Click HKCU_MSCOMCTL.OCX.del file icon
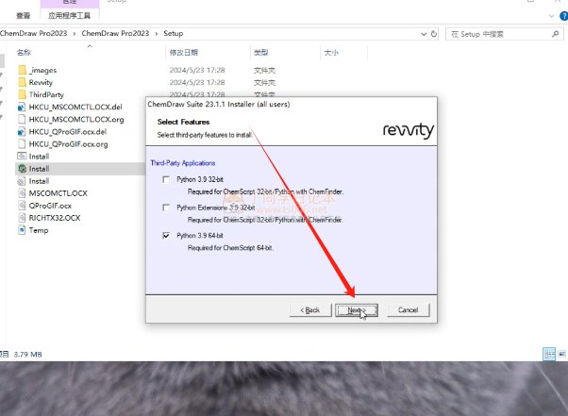 [x=22, y=107]
